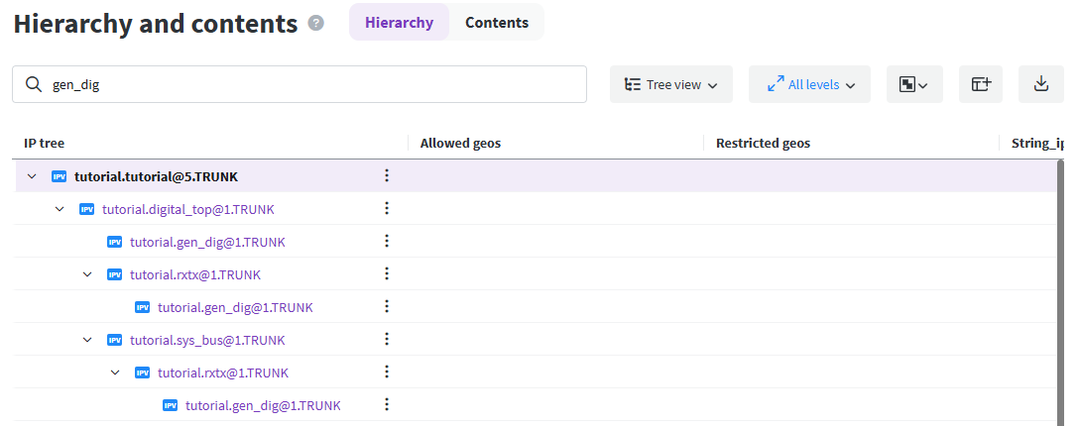
Task: Open kebab menu of last gen_dig row
Action: (x=387, y=405)
